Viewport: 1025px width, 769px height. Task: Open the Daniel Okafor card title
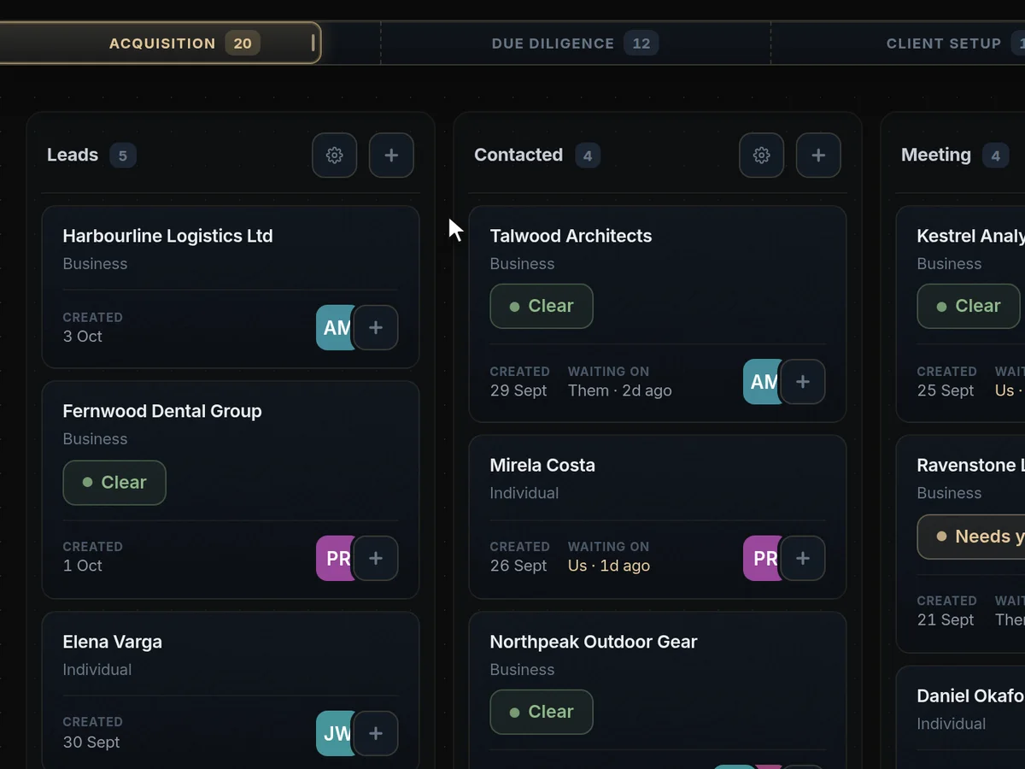(970, 696)
